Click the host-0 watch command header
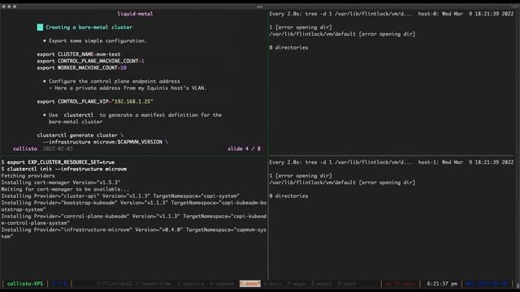Screen dimensions: 520x292 tap(392, 14)
